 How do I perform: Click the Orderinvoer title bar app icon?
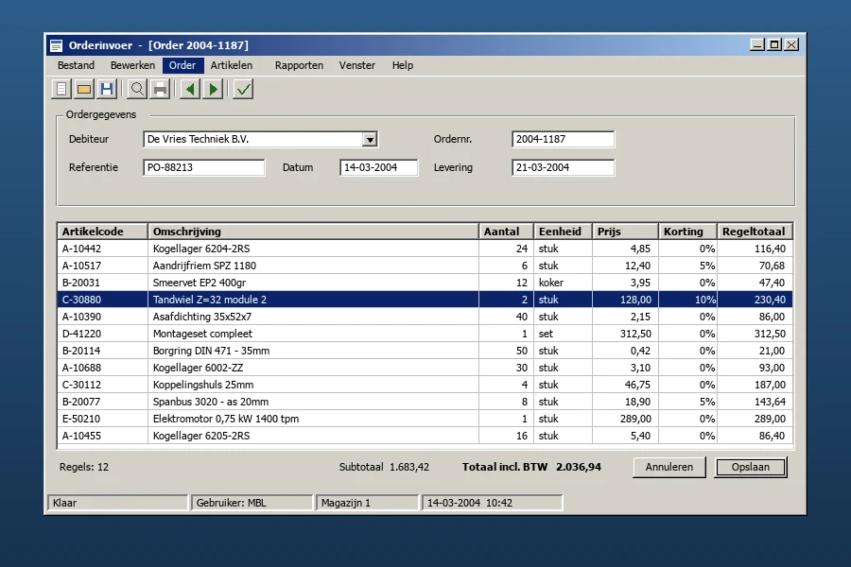[56, 45]
